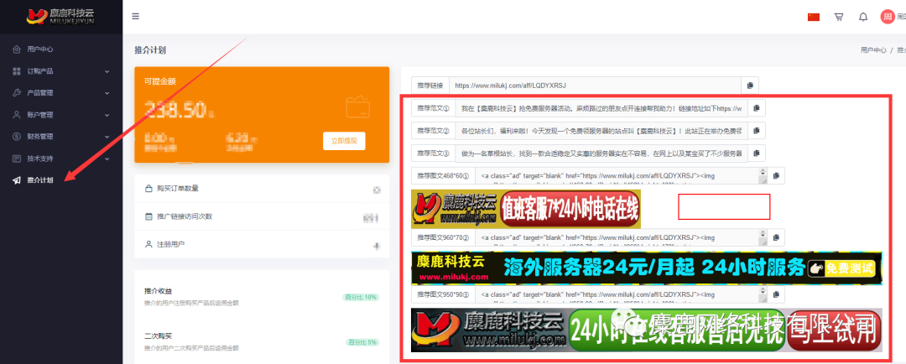Click the 二次购买 heading
The height and width of the screenshot is (364, 906).
click(159, 335)
